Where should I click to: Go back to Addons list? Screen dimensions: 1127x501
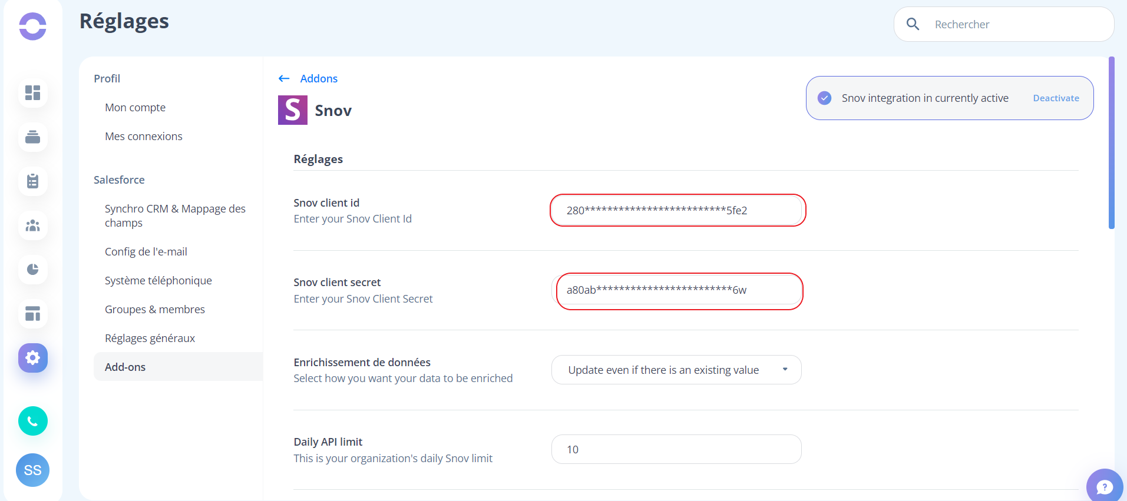point(319,78)
